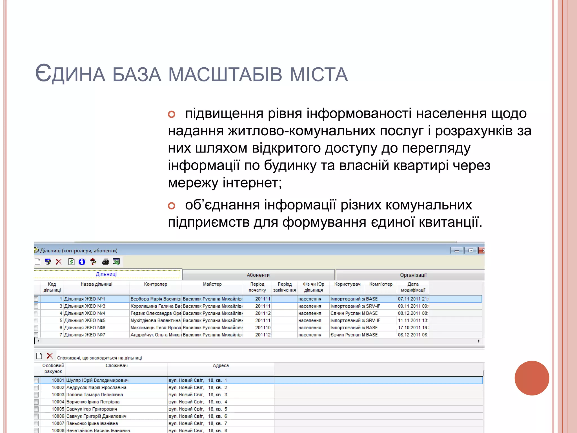Minimize the Дільниці window
Viewport: 577px width, 433px height.
(x=457, y=251)
